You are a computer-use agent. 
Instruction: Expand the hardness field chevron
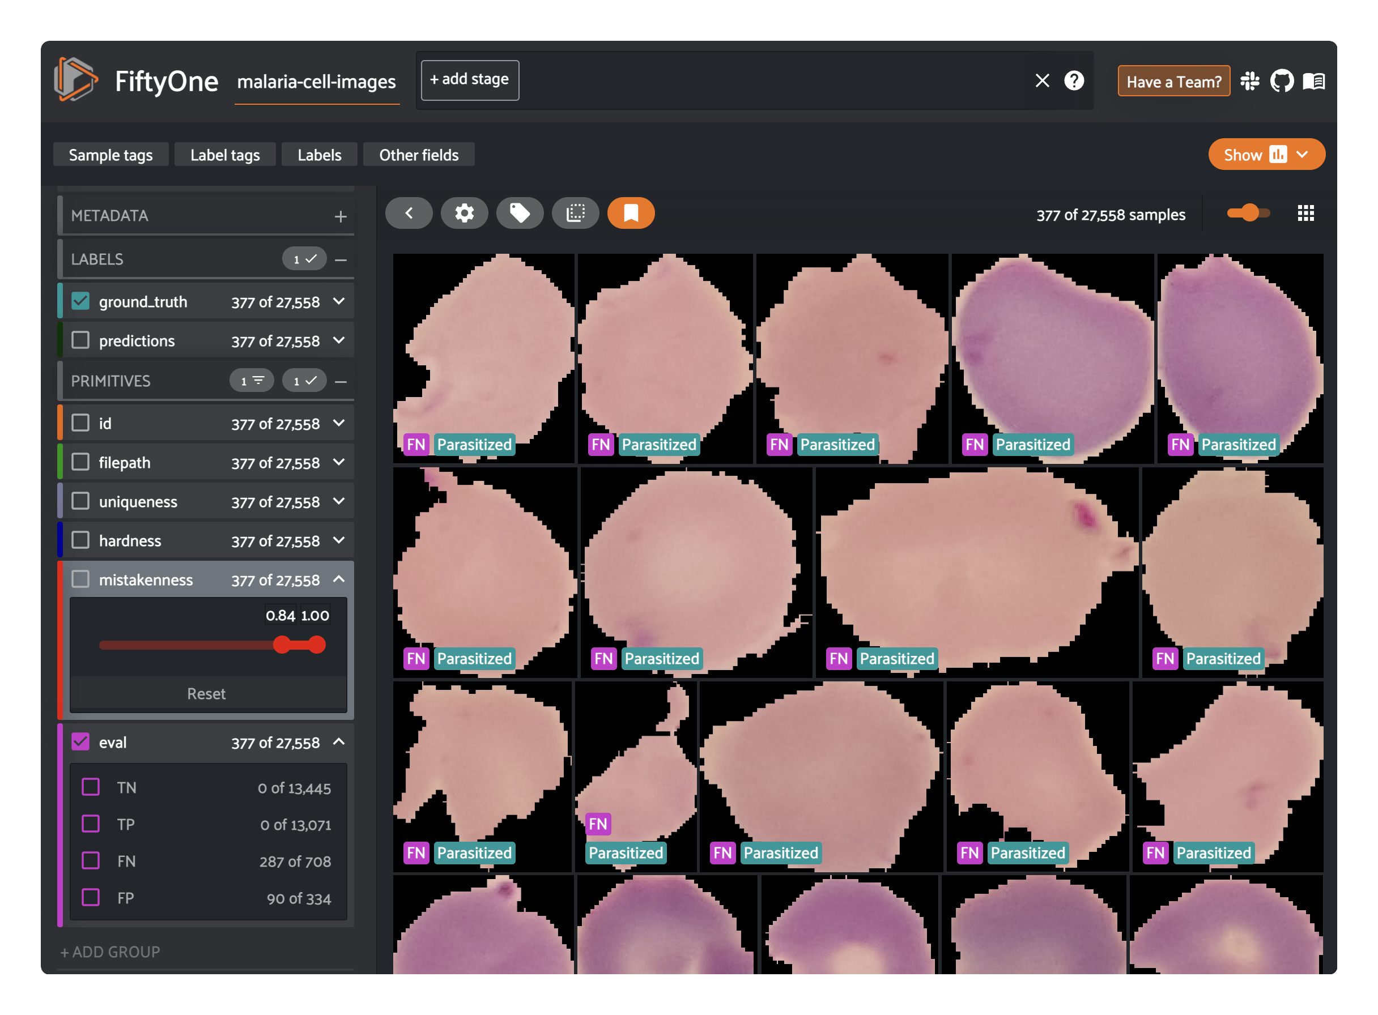coord(339,540)
